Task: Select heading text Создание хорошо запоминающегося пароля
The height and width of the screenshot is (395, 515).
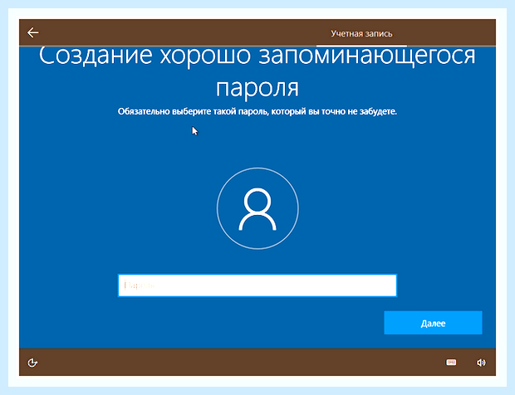Action: [257, 72]
